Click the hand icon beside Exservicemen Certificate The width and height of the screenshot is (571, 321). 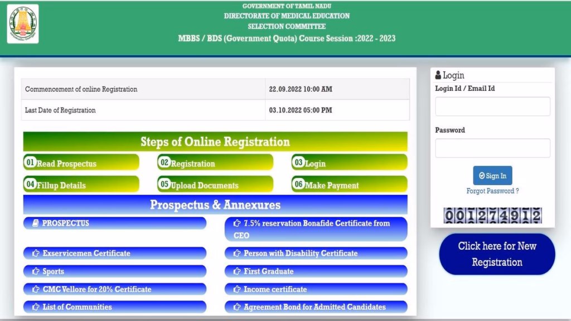pos(36,253)
